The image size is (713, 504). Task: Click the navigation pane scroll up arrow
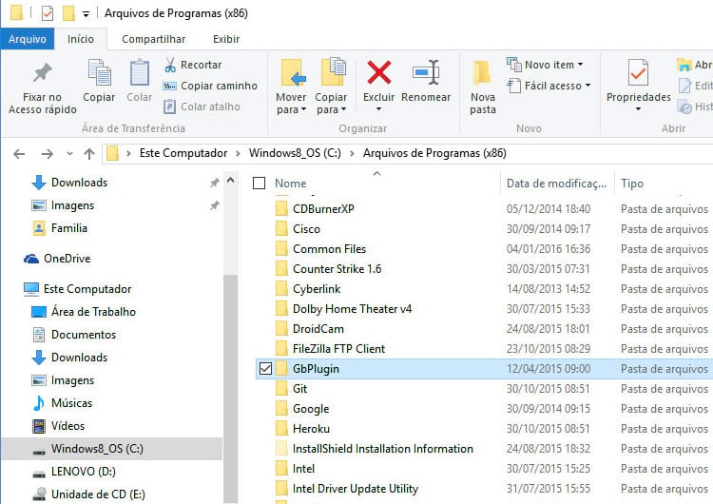click(x=231, y=181)
